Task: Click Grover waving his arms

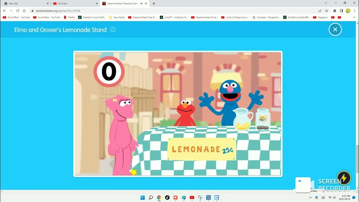Action: (x=231, y=102)
